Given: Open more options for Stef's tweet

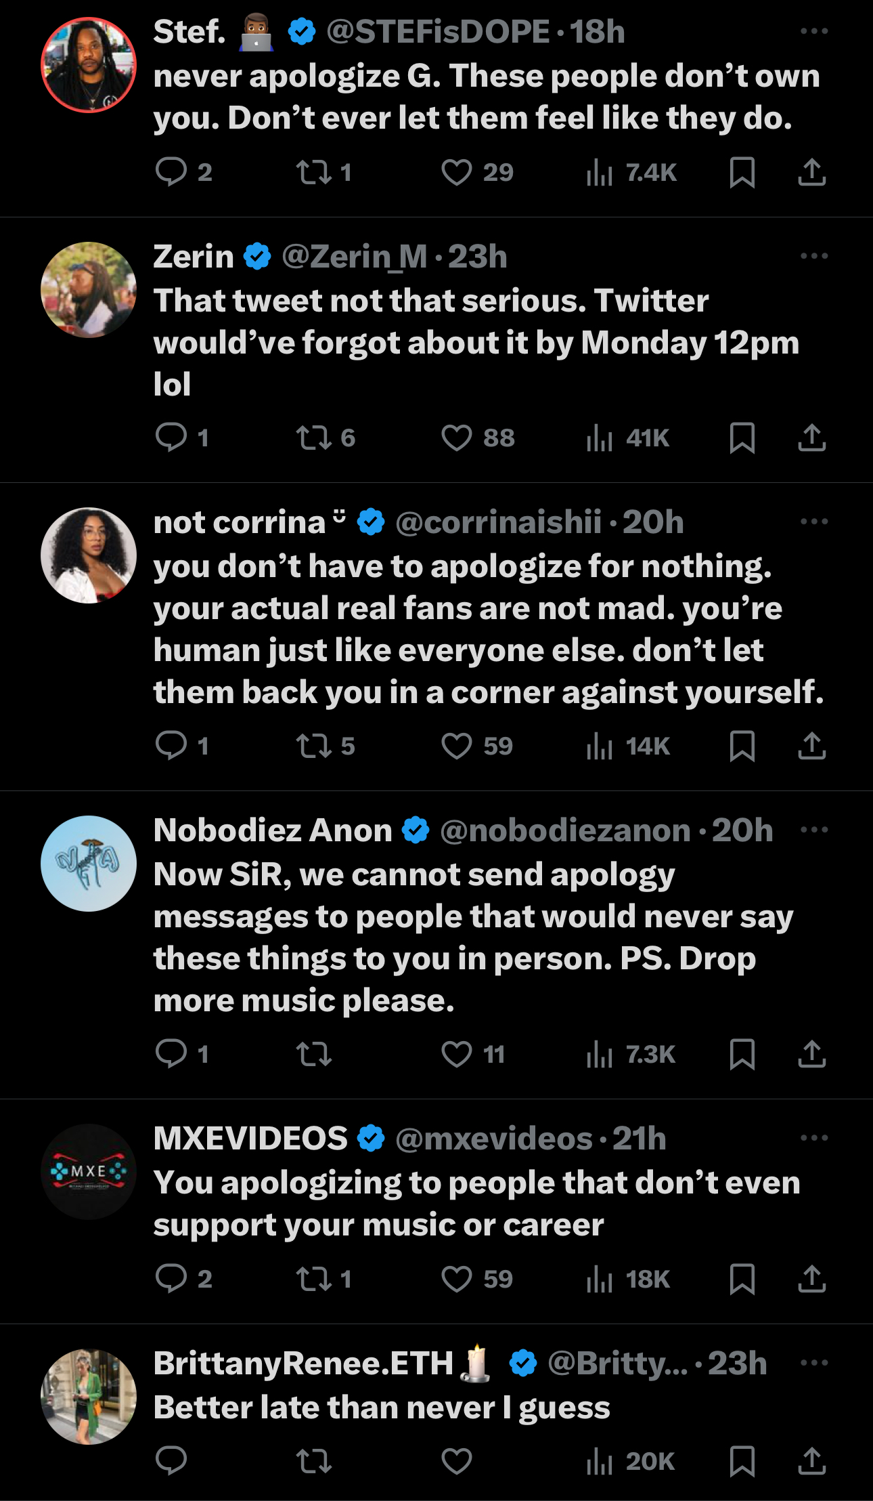Looking at the screenshot, I should (813, 32).
